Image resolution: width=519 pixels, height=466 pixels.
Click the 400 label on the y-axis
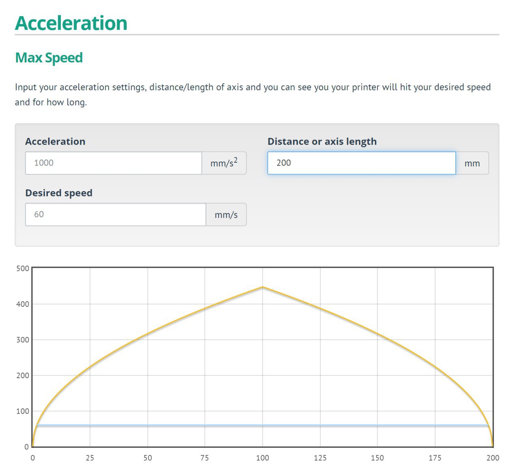[x=23, y=304]
